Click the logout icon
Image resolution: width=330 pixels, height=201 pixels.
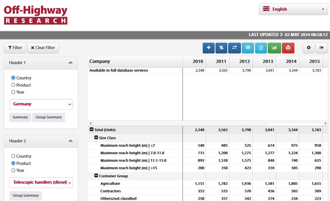tap(322, 48)
